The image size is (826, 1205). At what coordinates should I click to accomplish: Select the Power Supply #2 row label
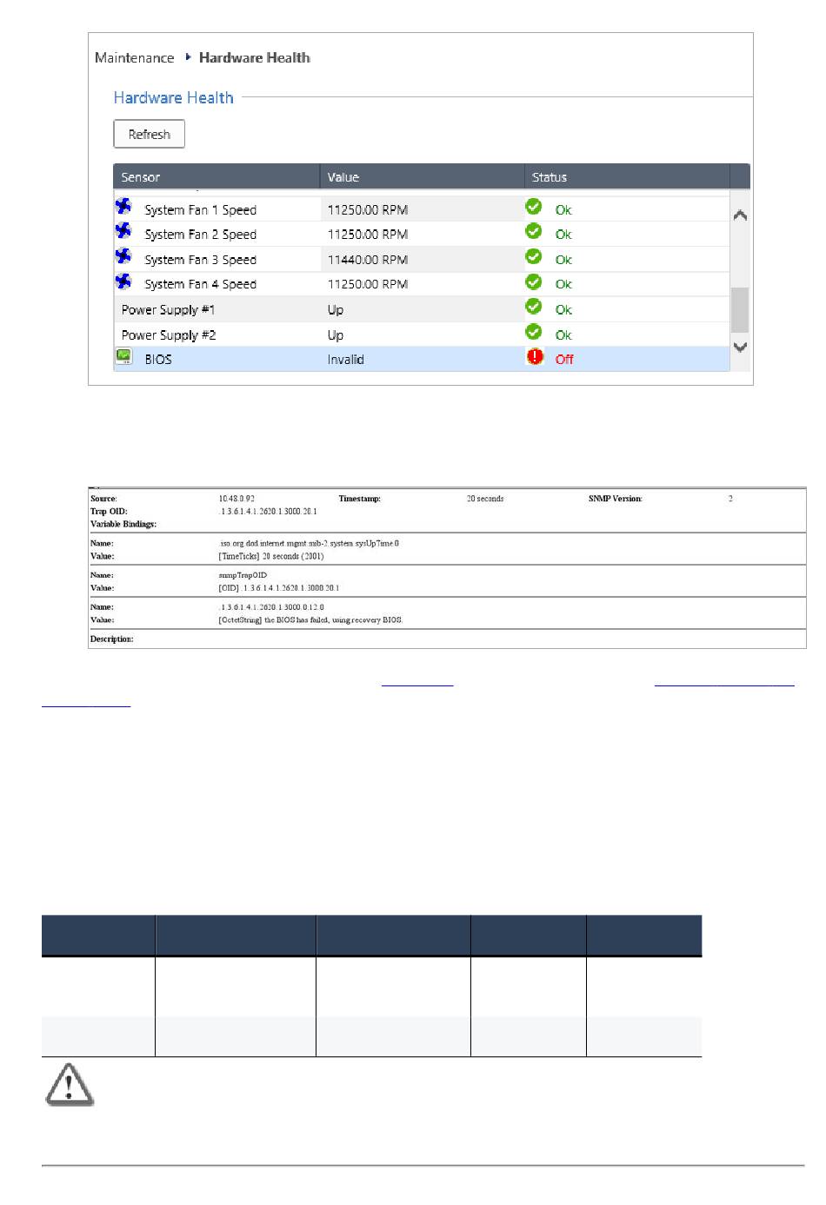tap(169, 335)
